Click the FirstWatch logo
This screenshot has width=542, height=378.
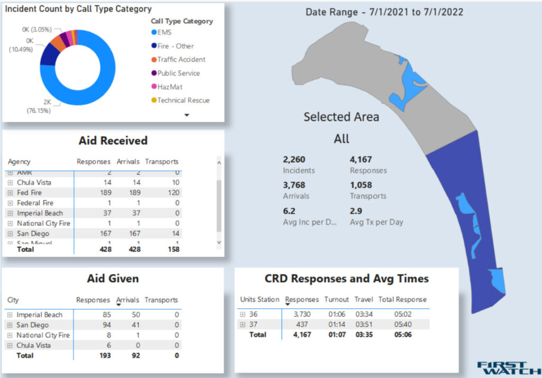tap(501, 368)
